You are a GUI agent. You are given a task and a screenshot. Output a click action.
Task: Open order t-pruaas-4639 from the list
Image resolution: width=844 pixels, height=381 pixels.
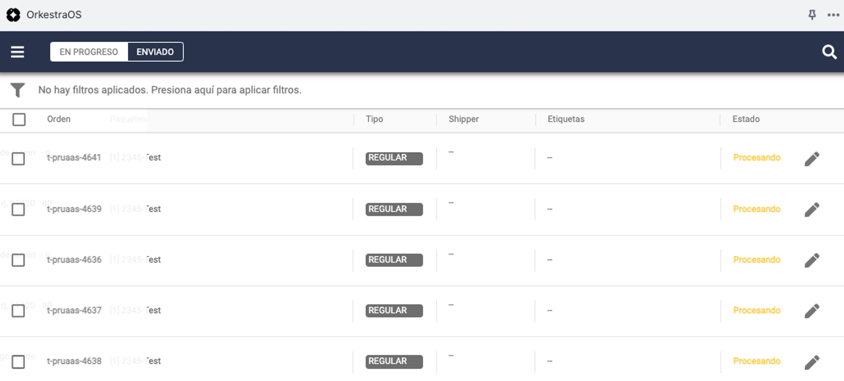74,209
